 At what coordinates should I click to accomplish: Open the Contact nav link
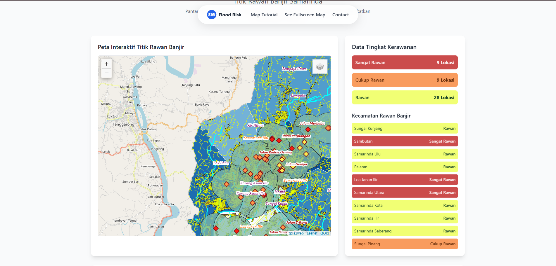tap(340, 15)
